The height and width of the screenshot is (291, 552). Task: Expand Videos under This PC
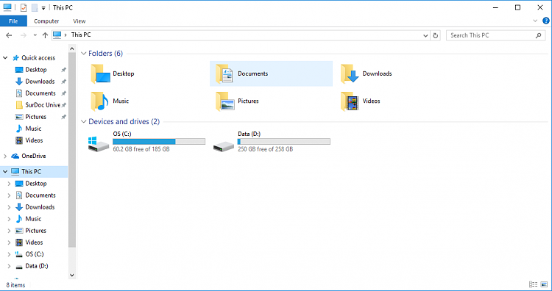tap(9, 242)
